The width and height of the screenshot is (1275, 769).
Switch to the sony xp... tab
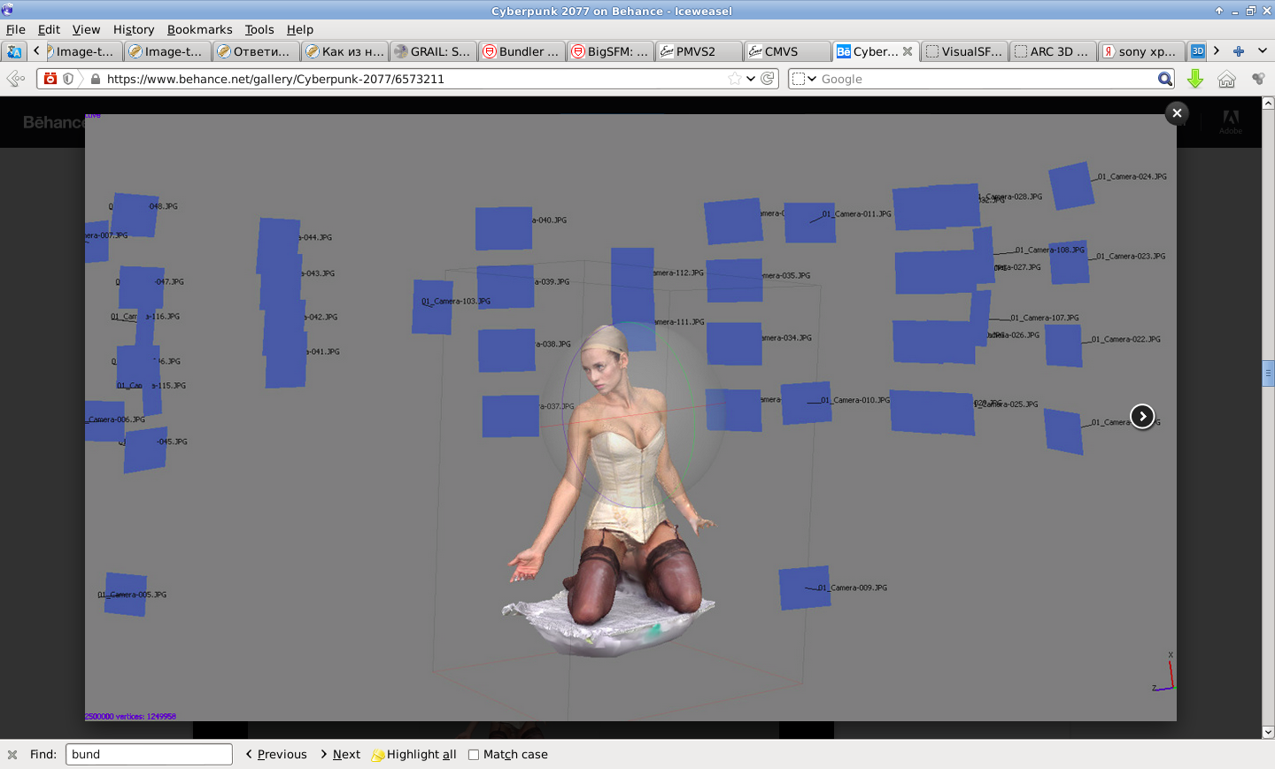click(x=1141, y=51)
